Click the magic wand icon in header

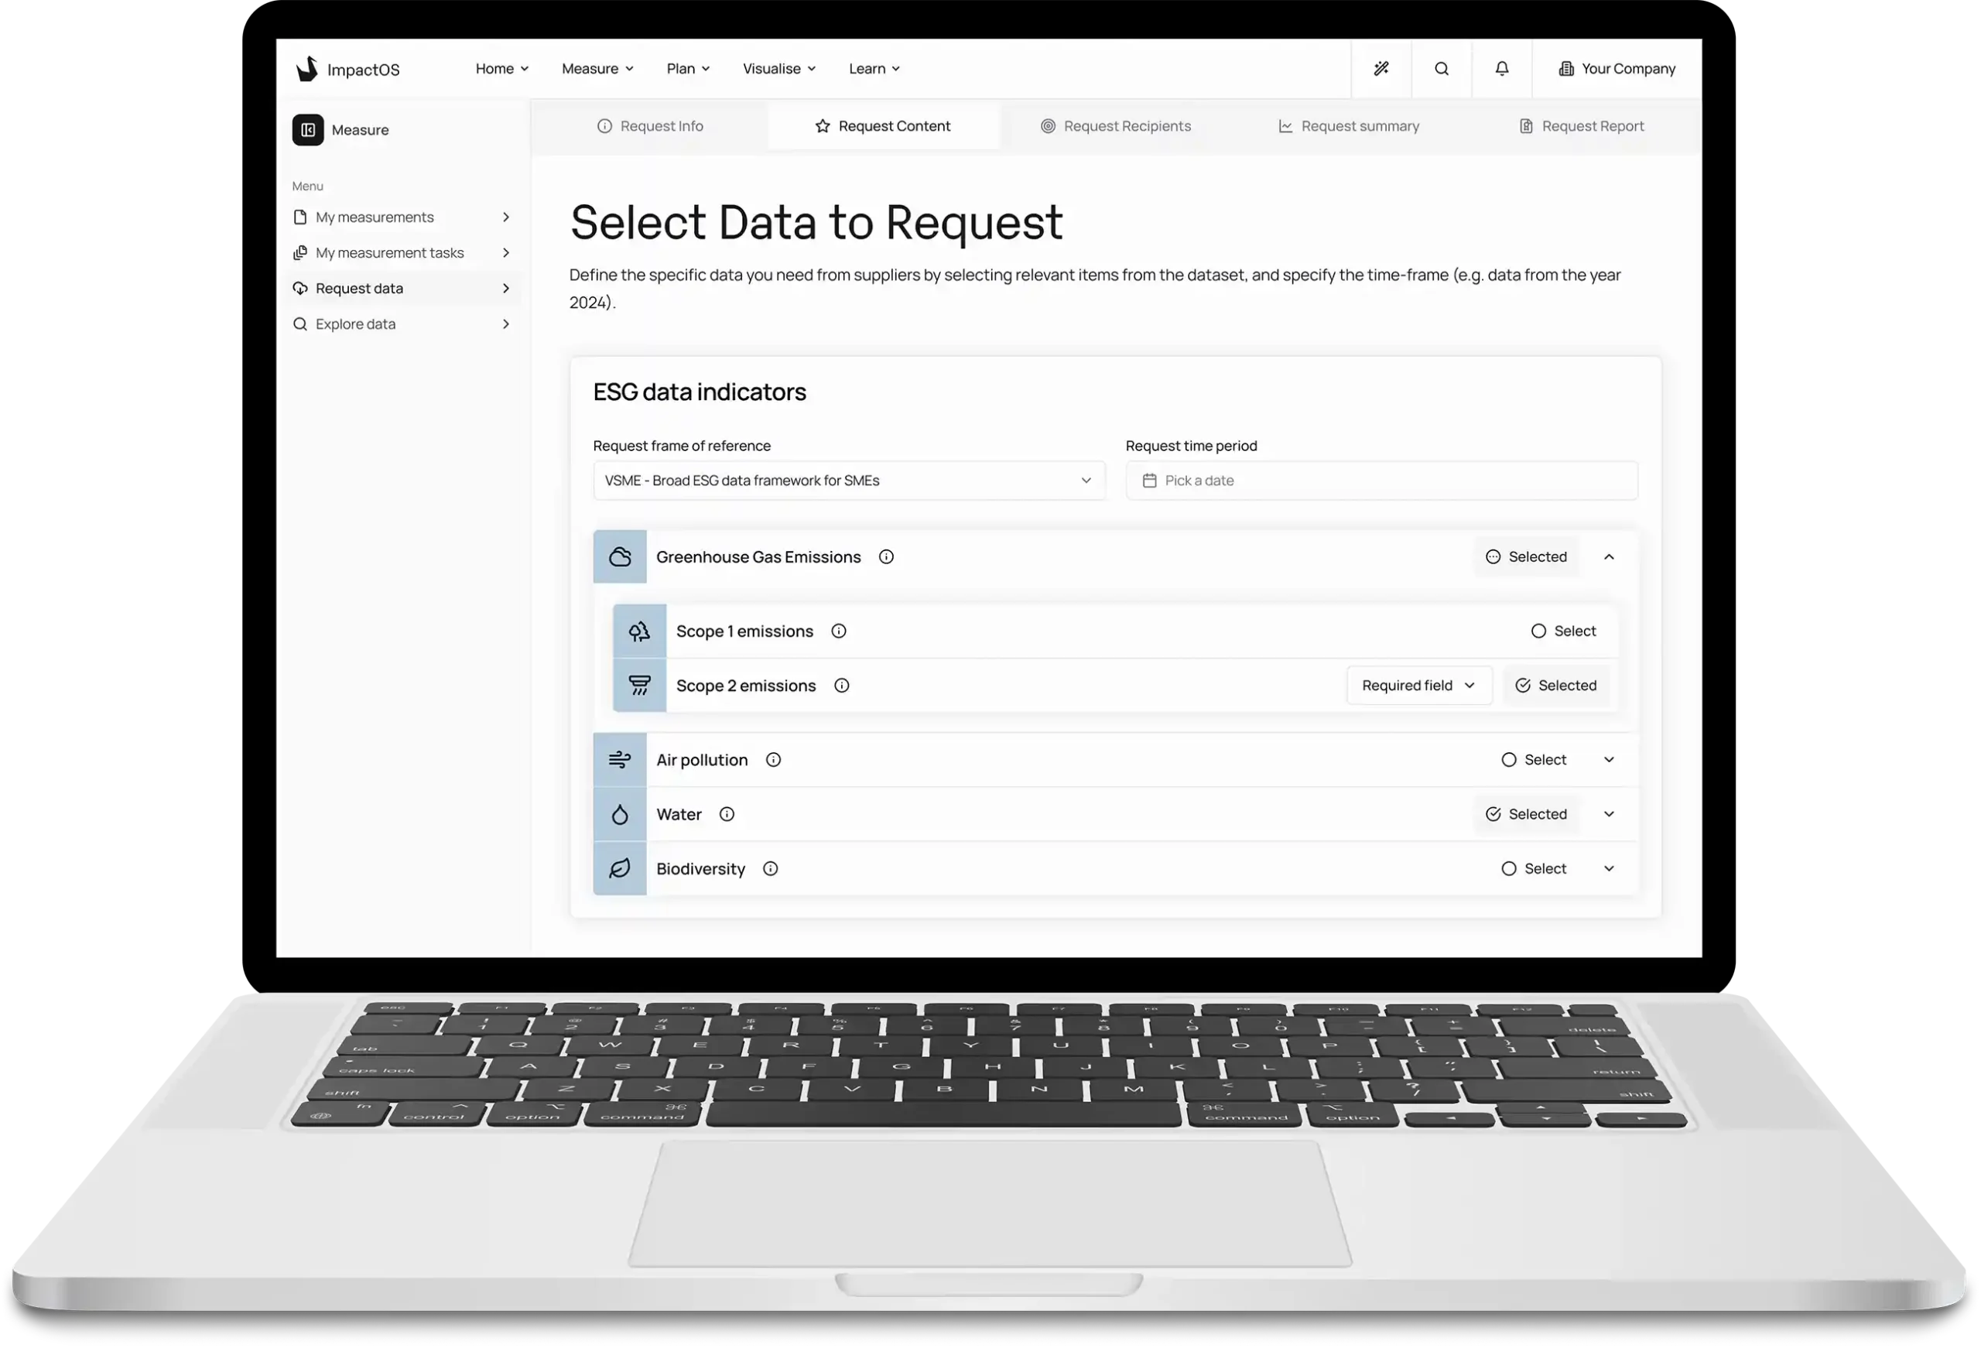(1381, 69)
